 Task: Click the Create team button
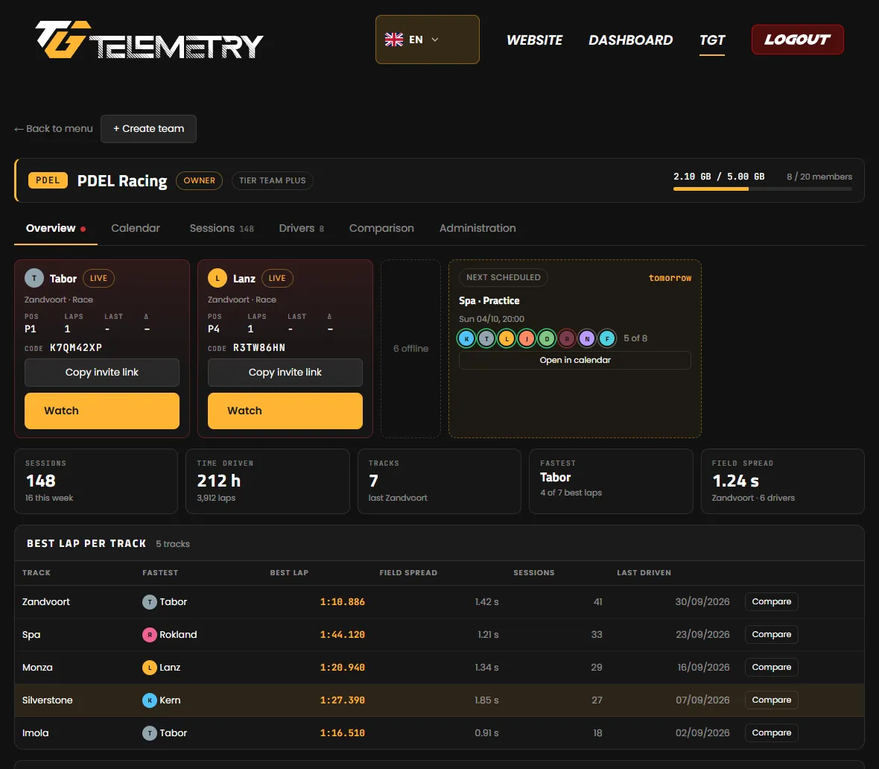click(x=148, y=129)
